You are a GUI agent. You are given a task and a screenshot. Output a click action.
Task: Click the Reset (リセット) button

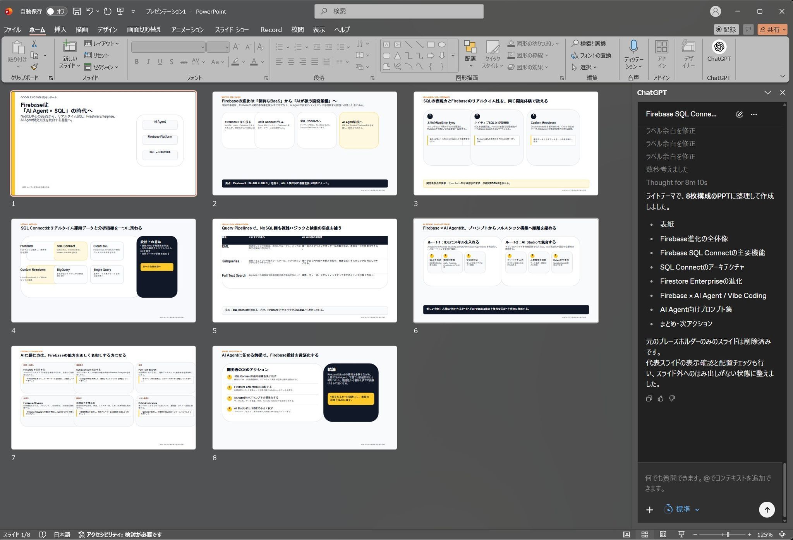click(x=97, y=55)
